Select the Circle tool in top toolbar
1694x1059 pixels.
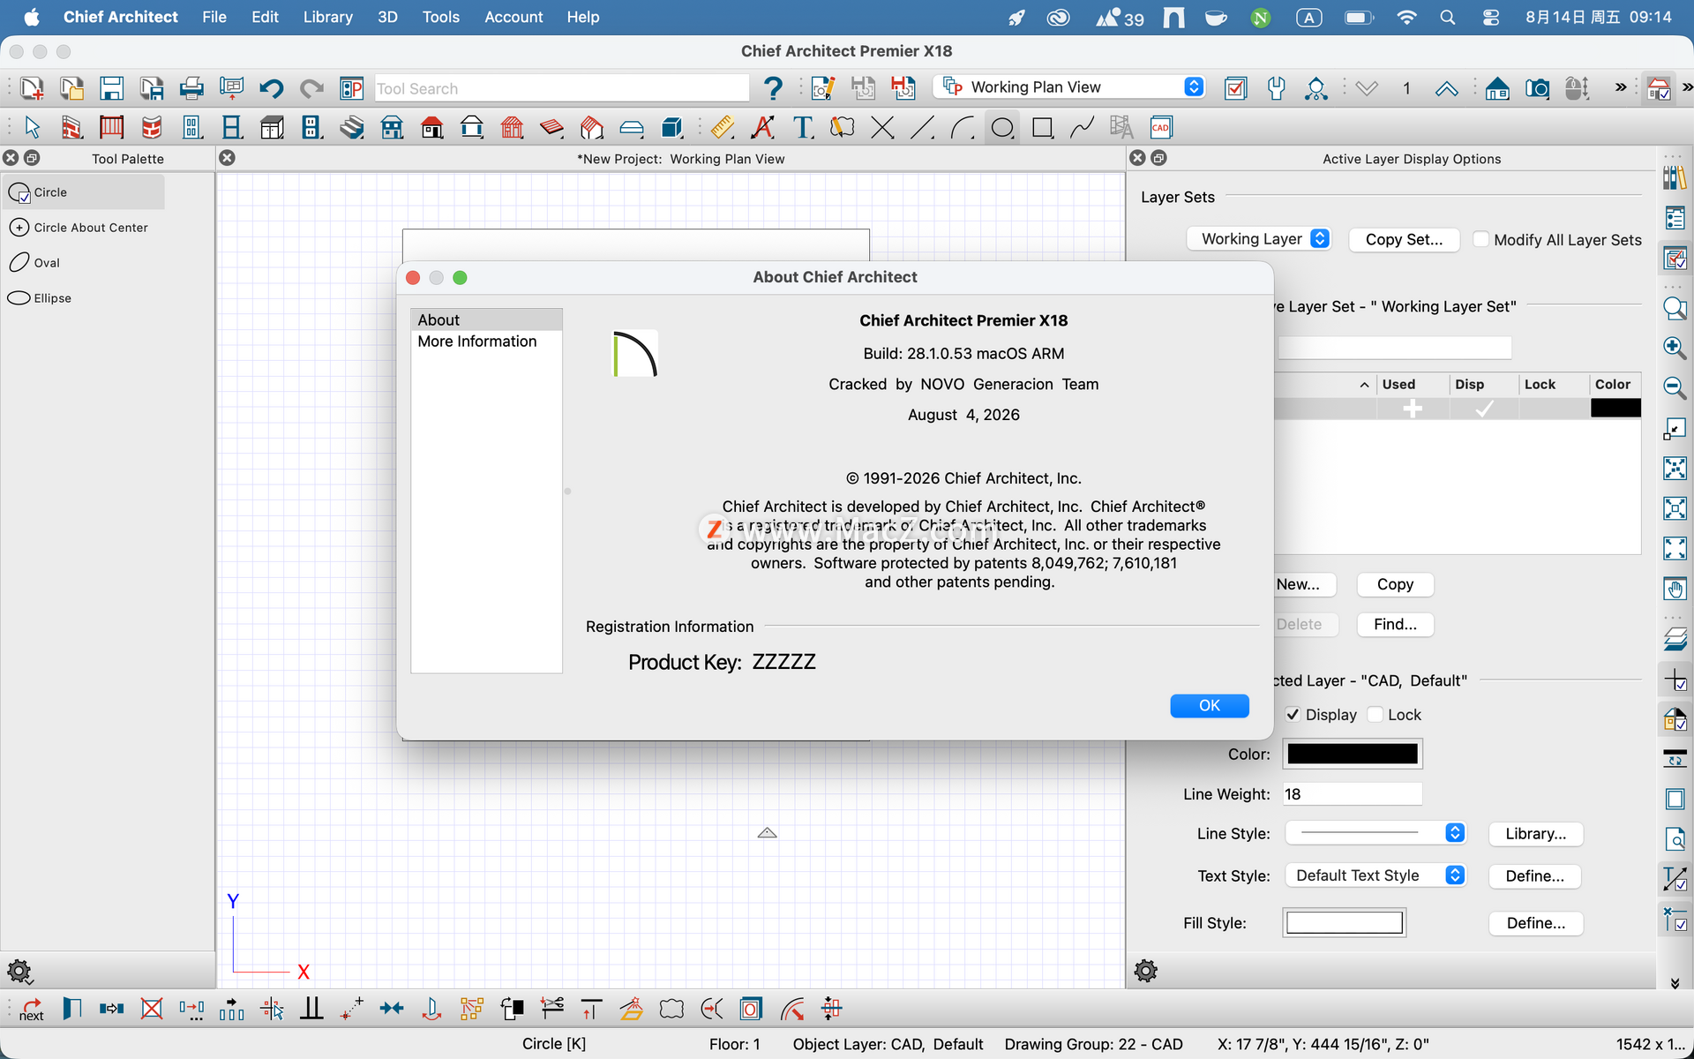pyautogui.click(x=1002, y=128)
